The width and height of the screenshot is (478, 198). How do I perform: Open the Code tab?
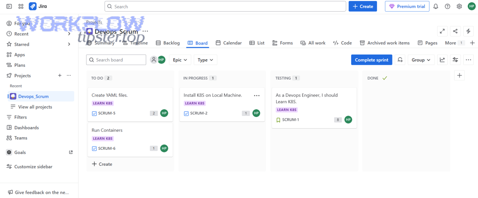(343, 43)
